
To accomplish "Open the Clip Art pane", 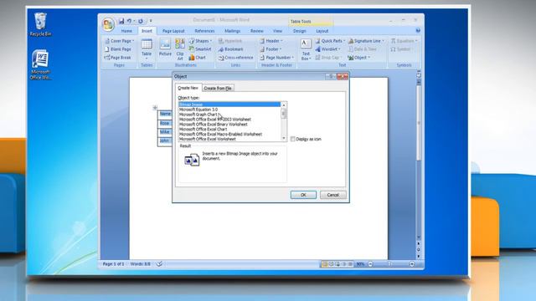I will (180, 49).
